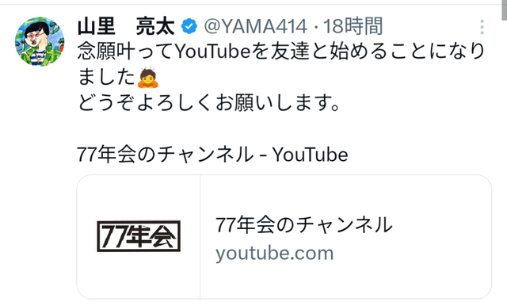507x302 pixels.
Task: Click the text line 77年会のチャンネル - YouTube
Action: click(x=212, y=155)
